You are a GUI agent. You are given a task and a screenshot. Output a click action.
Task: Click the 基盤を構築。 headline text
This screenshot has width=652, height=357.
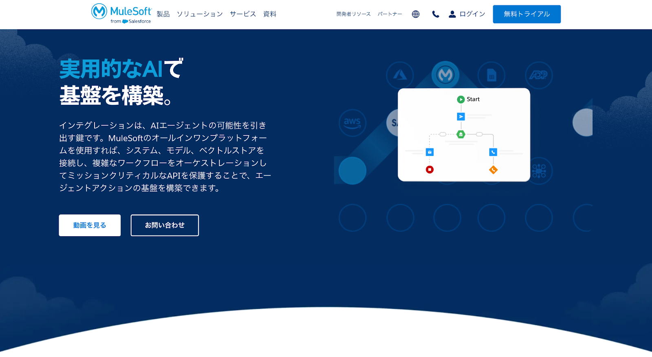point(116,95)
